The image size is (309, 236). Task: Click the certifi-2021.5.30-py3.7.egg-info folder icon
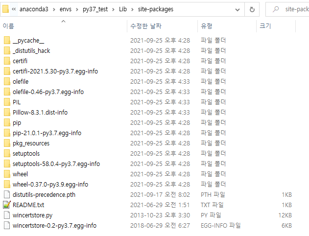tap(7, 71)
